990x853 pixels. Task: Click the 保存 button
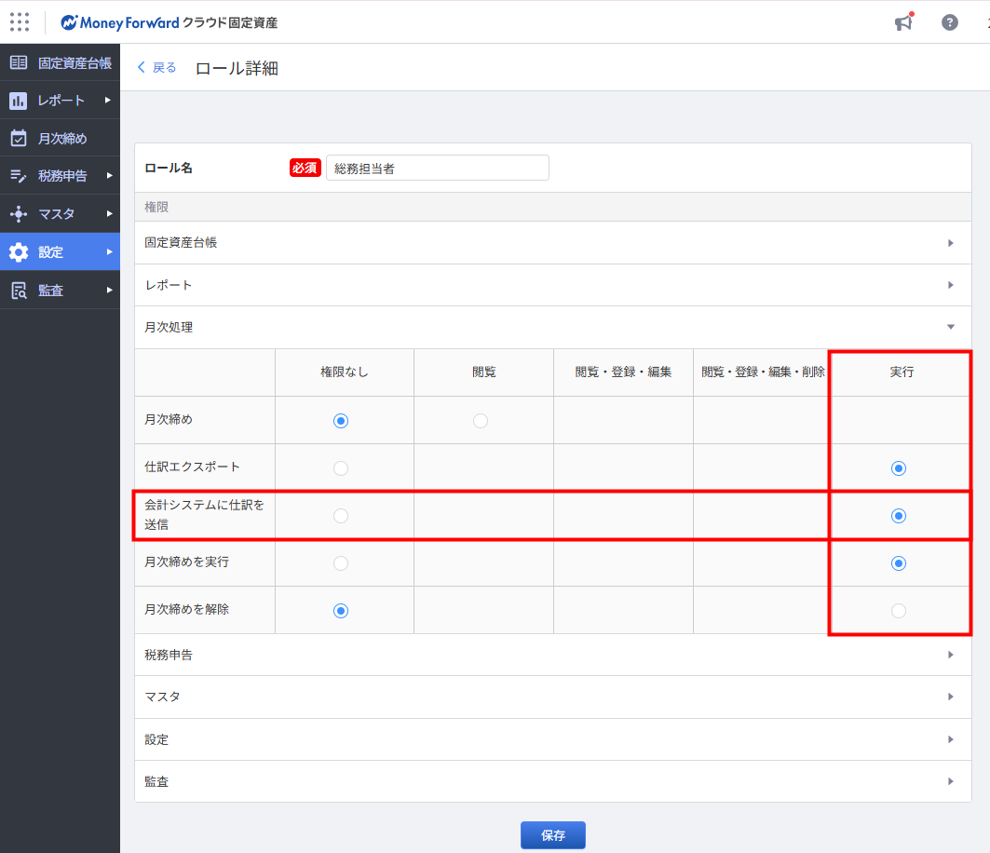[552, 835]
